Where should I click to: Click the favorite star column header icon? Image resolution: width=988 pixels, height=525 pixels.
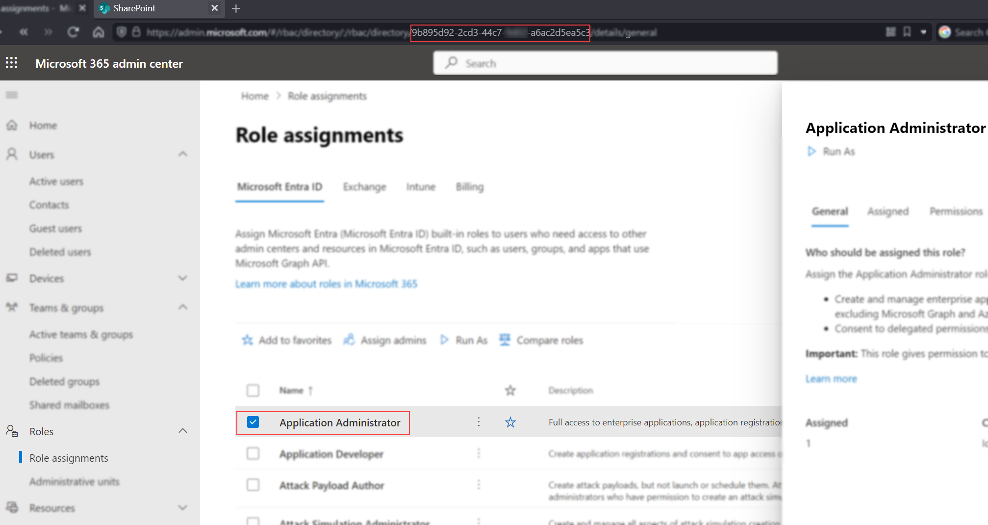pos(510,391)
